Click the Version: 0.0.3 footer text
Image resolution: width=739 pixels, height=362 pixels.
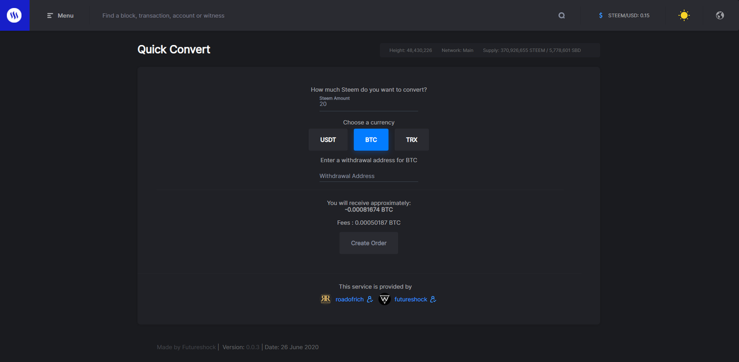pos(241,347)
